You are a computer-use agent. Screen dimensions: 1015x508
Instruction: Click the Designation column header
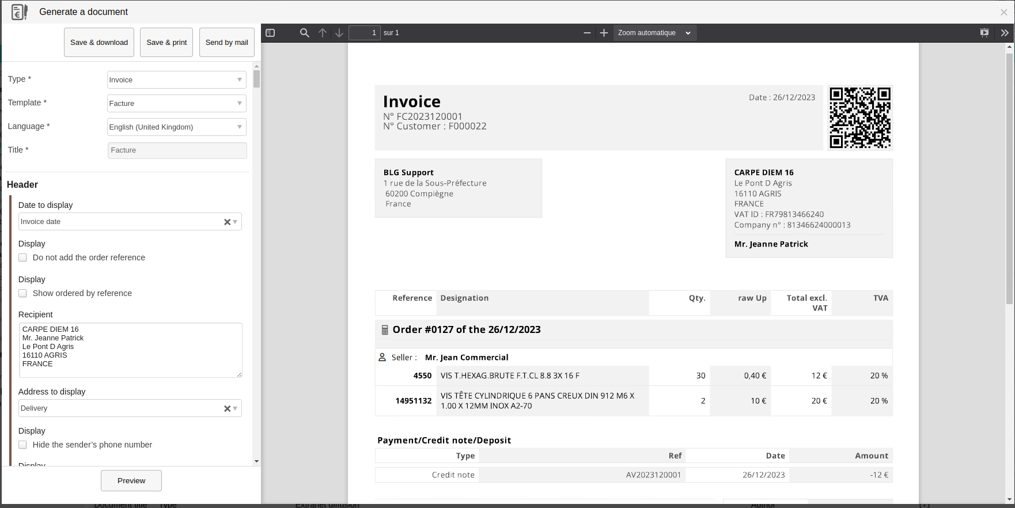click(464, 298)
